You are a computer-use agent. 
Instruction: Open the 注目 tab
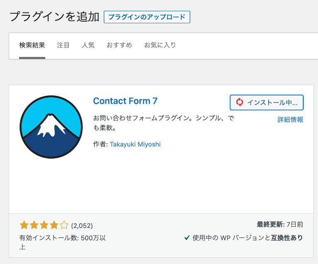(63, 45)
